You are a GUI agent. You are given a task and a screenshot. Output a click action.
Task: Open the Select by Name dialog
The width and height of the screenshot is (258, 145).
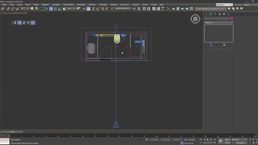(37, 9)
